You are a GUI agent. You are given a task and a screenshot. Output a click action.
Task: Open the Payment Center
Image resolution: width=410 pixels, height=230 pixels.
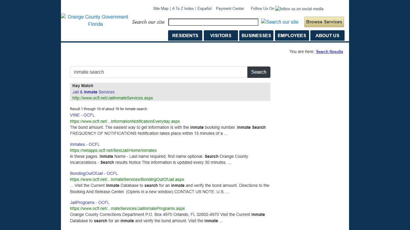tap(230, 9)
